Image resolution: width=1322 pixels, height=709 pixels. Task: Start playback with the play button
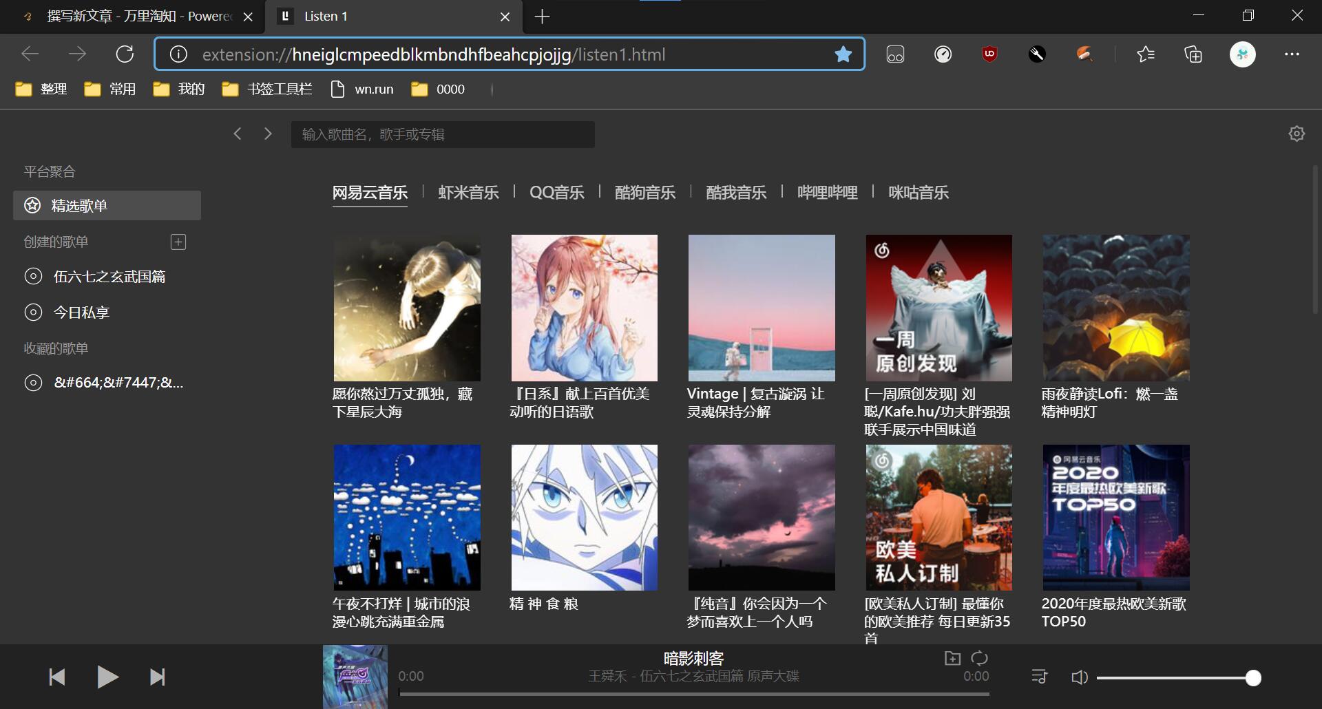click(x=107, y=677)
